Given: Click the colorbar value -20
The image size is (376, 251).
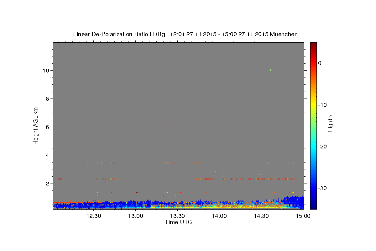Looking at the screenshot, I should point(322,147).
